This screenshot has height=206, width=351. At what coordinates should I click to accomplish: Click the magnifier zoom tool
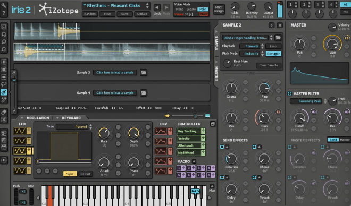[x=4, y=41]
